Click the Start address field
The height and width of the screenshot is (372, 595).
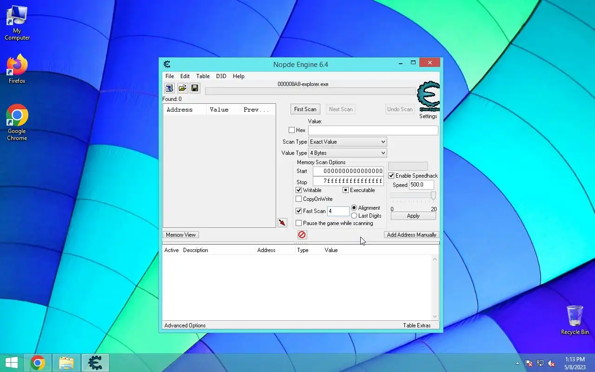click(349, 171)
